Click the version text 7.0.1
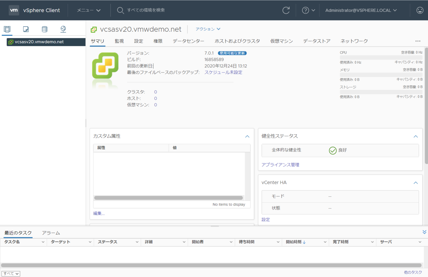The width and height of the screenshot is (428, 277). point(209,53)
